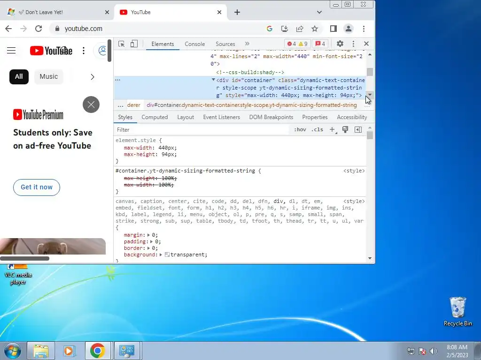
Task: Go back with the browser back arrow
Action: [x=8, y=29]
